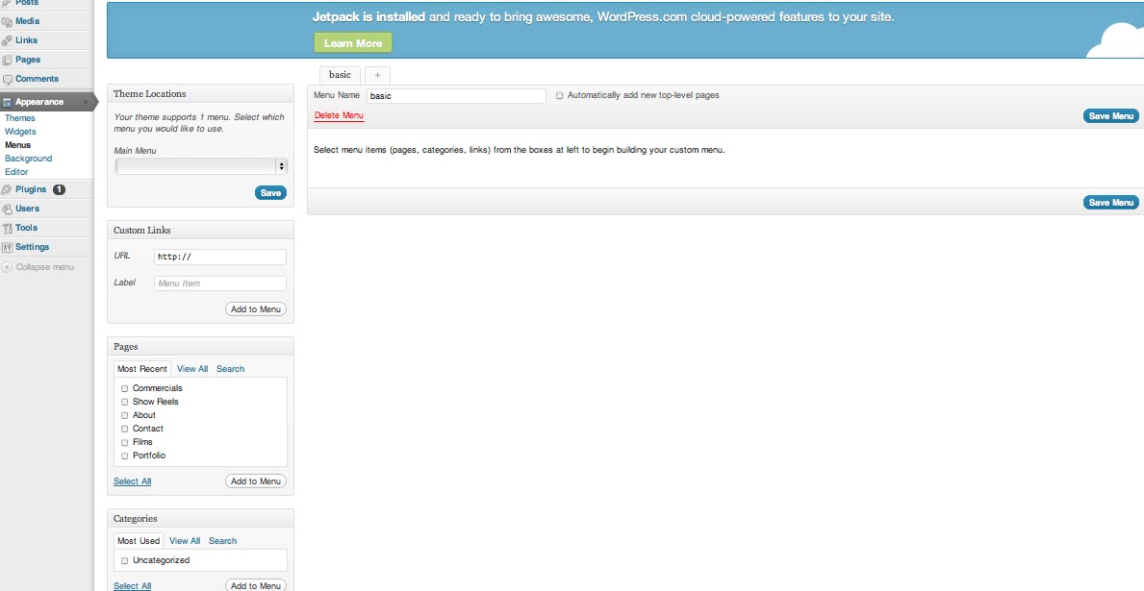Click the Appearance icon
This screenshot has width=1144, height=591.
pos(8,102)
